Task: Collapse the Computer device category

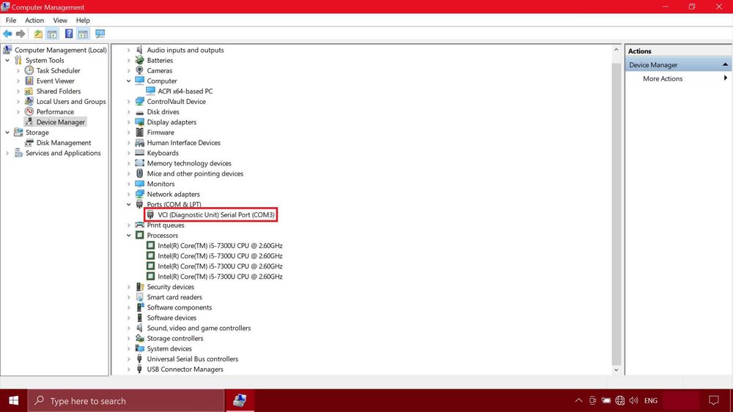Action: [128, 80]
